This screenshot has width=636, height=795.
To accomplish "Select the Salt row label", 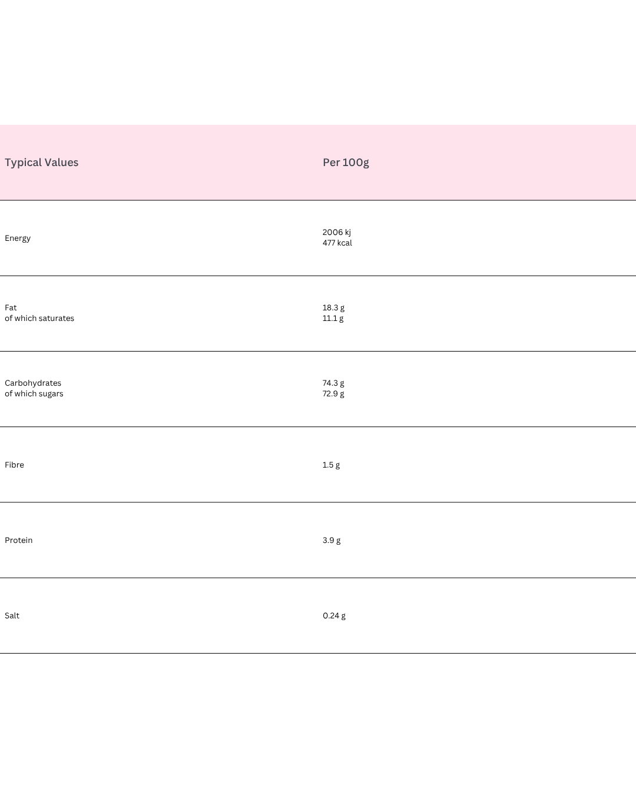I will (x=12, y=615).
